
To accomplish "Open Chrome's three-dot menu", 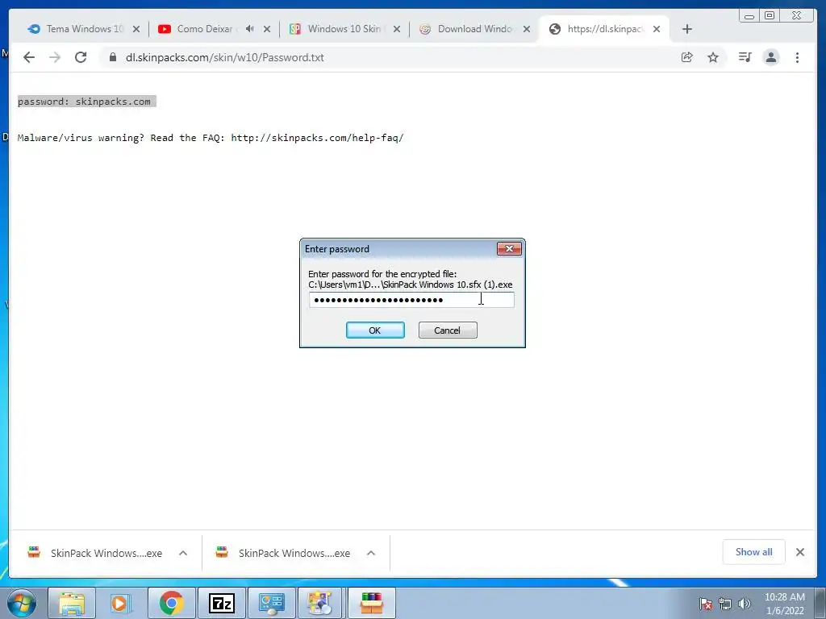I will click(797, 57).
